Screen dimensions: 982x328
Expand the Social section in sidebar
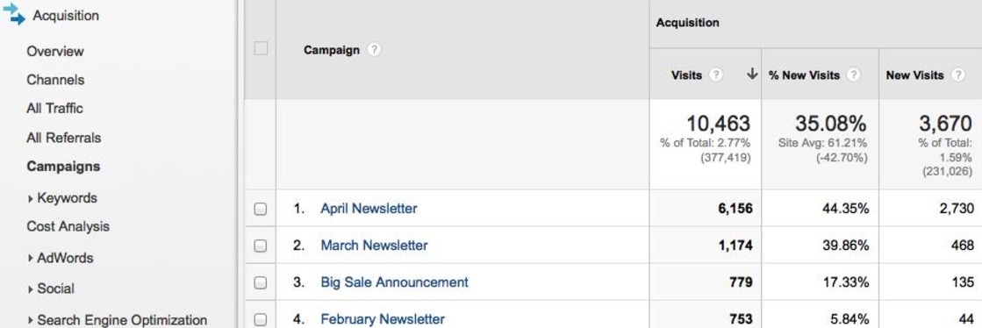pyautogui.click(x=52, y=289)
